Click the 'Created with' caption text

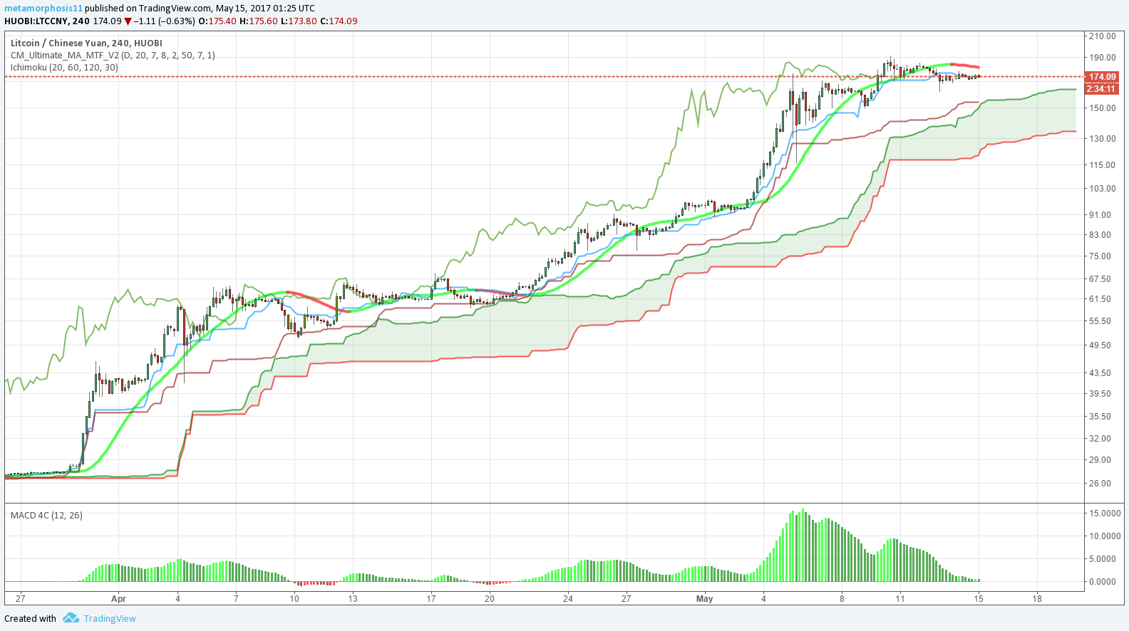click(x=30, y=618)
